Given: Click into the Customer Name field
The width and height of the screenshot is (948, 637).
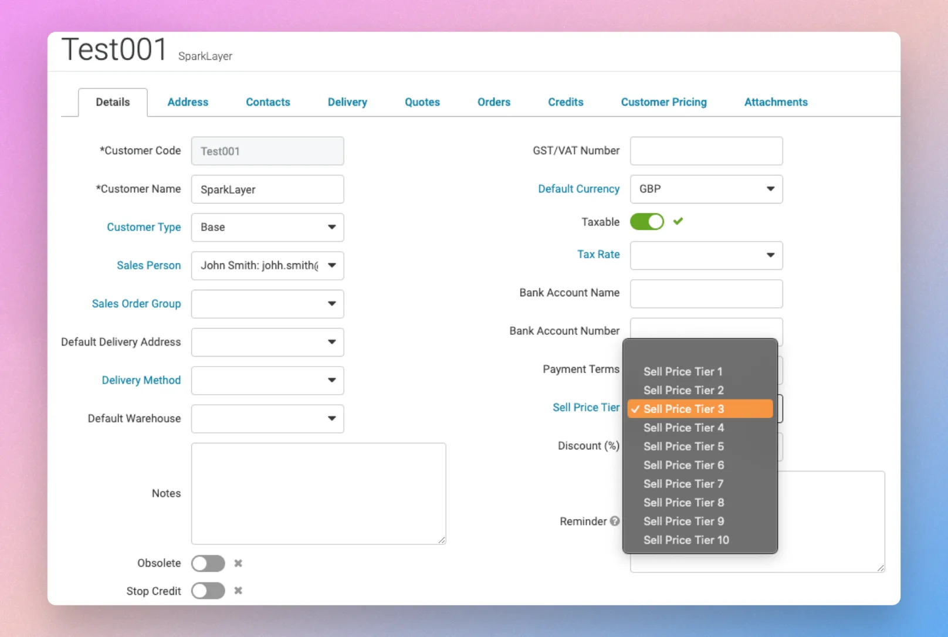Looking at the screenshot, I should pos(268,189).
